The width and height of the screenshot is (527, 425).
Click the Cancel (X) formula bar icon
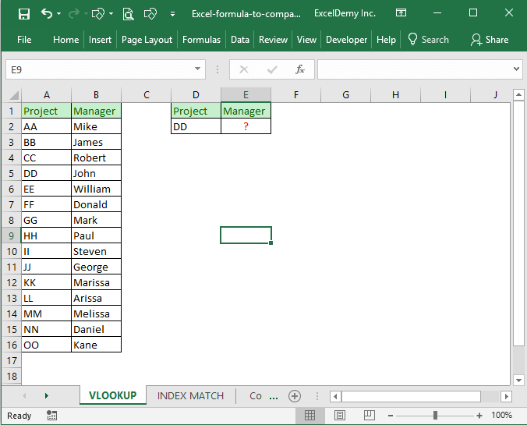(244, 69)
